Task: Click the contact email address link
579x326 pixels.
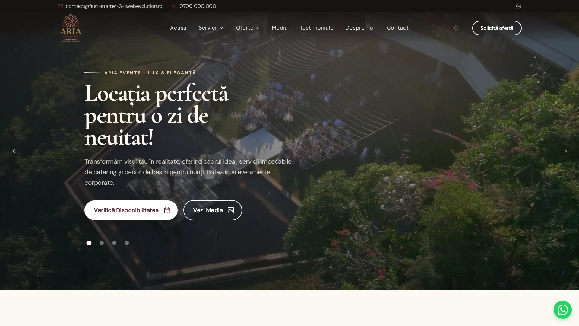Action: [x=114, y=6]
